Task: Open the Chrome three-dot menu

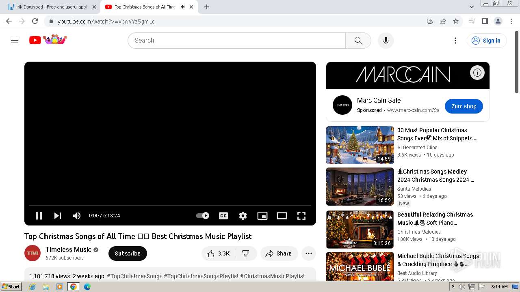Action: point(511,21)
